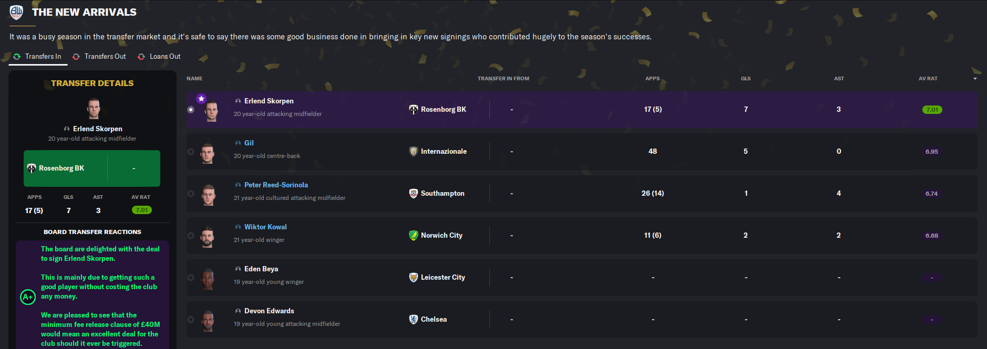Click the Southampton crest icon
The image size is (987, 349).
(414, 193)
